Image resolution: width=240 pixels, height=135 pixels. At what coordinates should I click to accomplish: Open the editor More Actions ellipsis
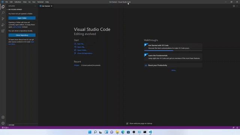point(237,6)
